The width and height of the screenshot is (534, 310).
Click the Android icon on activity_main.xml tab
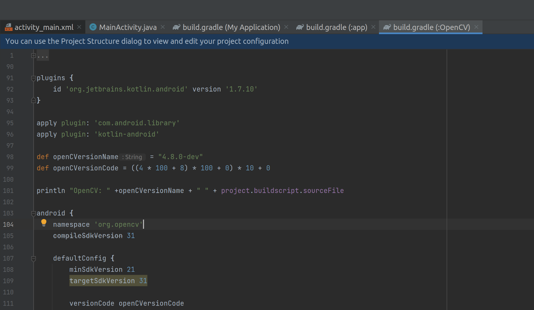pos(8,27)
